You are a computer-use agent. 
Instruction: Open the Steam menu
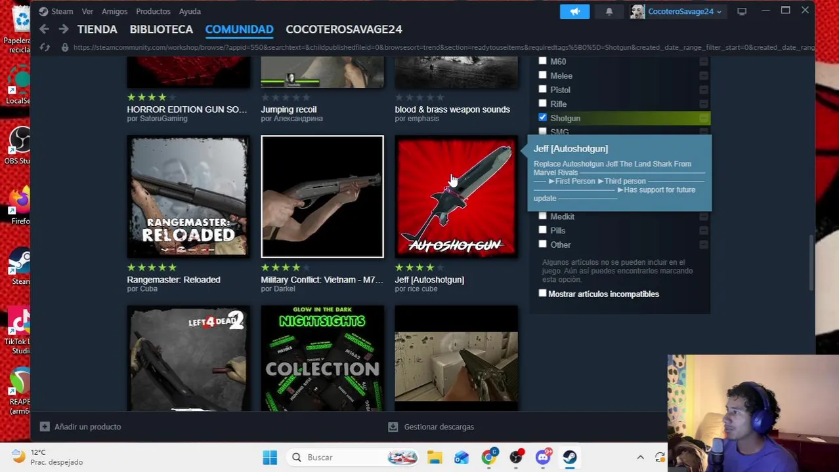[62, 11]
